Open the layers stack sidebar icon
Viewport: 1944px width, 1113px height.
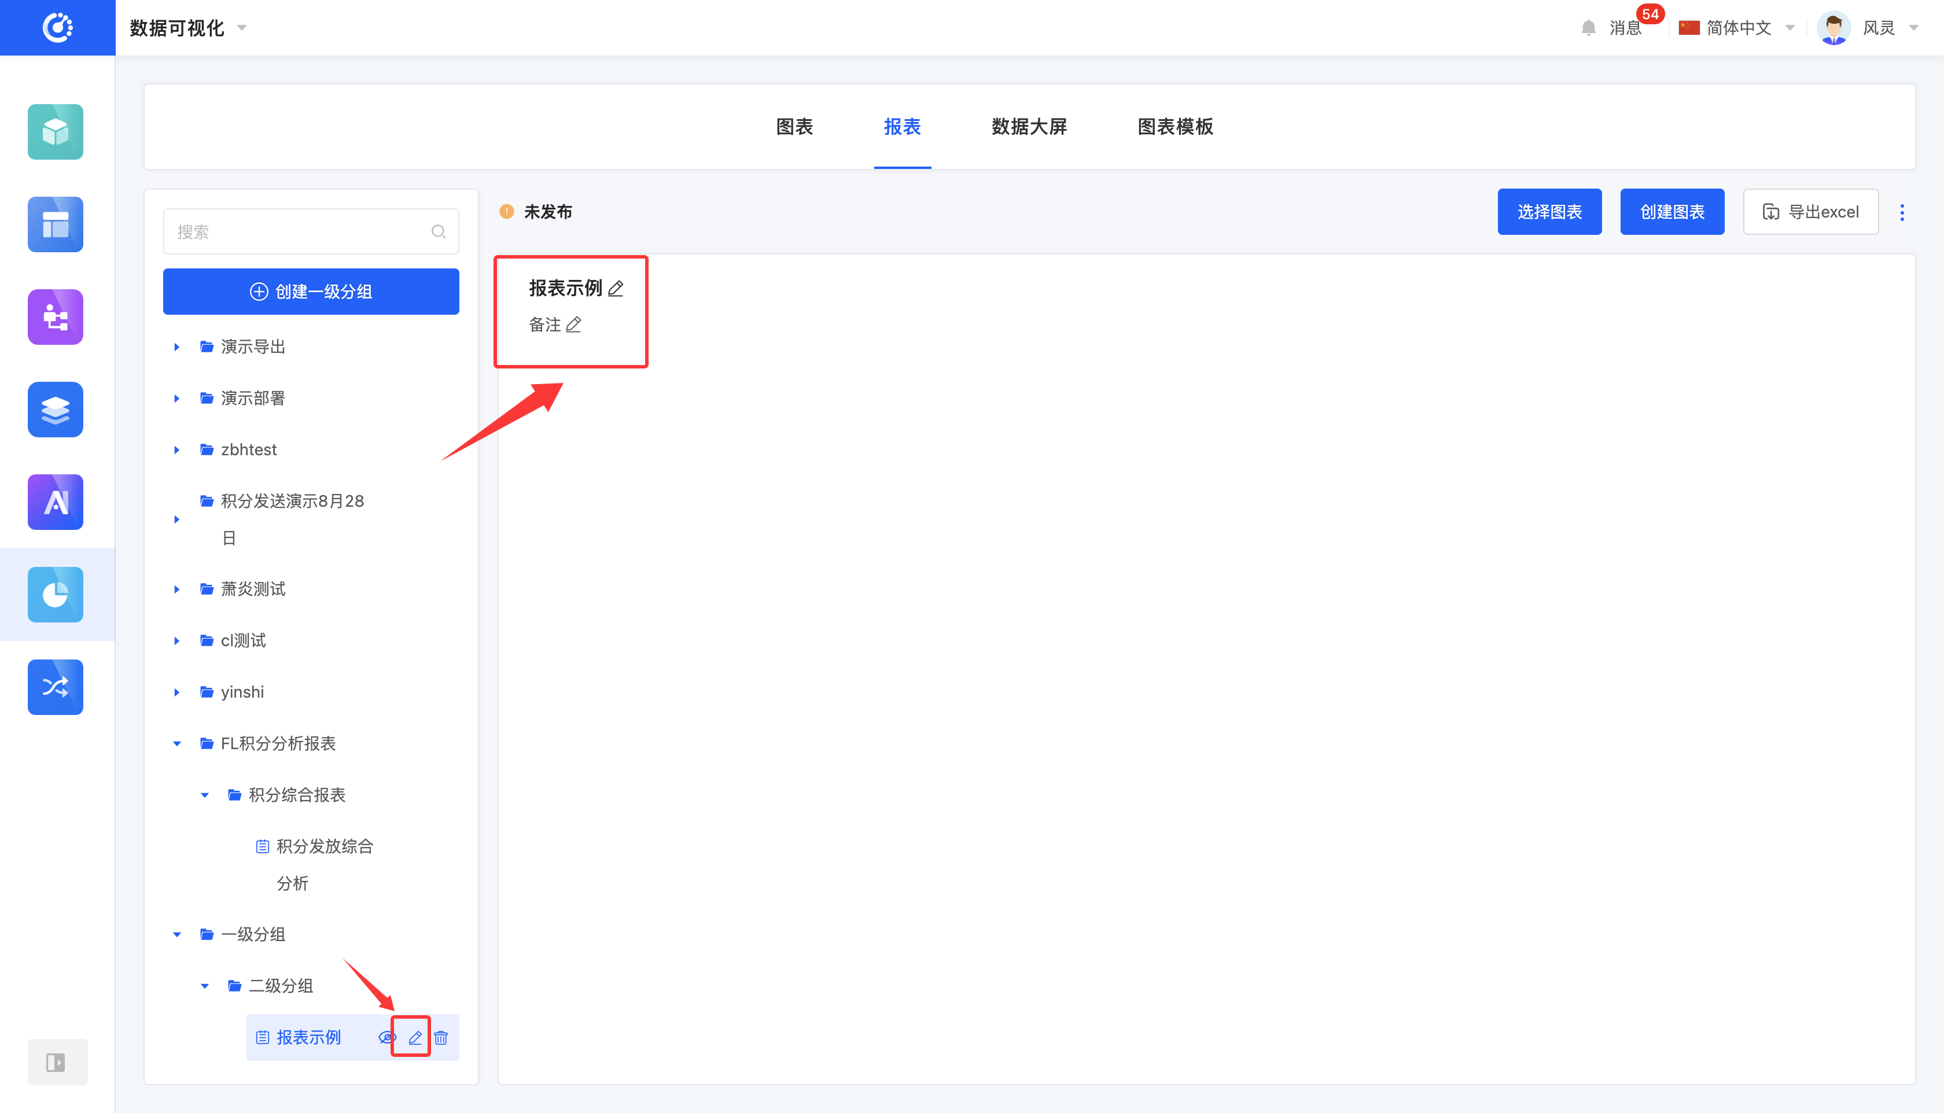[x=55, y=409]
